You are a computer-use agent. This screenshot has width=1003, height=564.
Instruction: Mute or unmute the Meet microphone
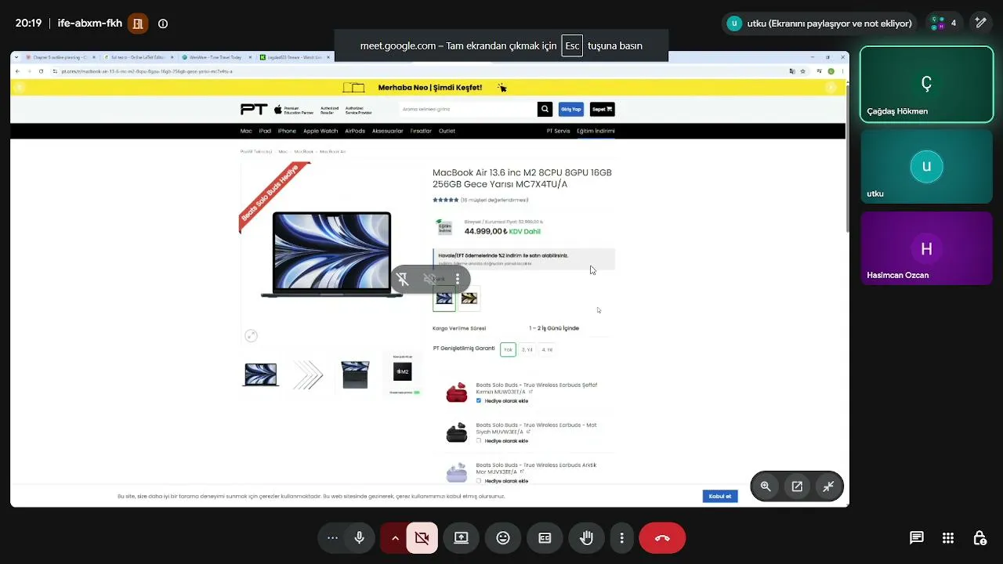360,538
